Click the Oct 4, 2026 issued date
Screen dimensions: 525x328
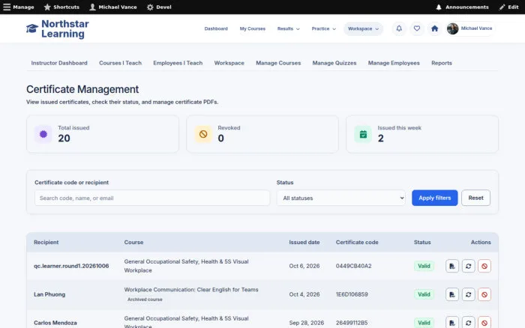click(304, 294)
